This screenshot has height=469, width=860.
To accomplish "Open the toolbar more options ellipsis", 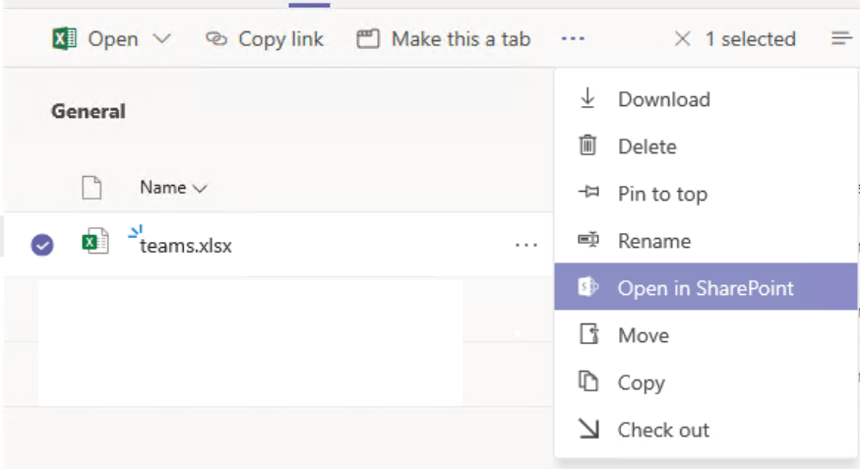I will click(573, 39).
